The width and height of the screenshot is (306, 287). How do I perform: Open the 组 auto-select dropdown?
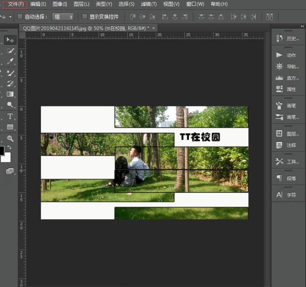point(63,17)
